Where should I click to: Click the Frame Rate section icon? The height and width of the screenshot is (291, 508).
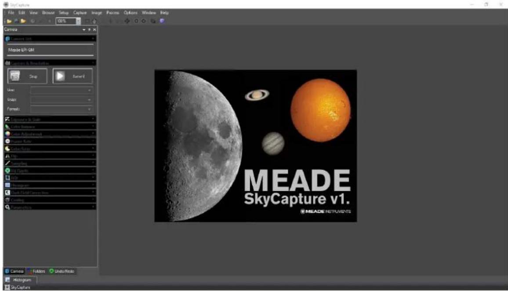pyautogui.click(x=7, y=141)
